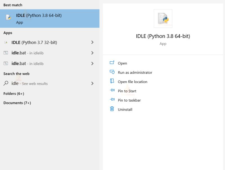
Task: Click the web search magnifier icon
Action: click(x=6, y=83)
